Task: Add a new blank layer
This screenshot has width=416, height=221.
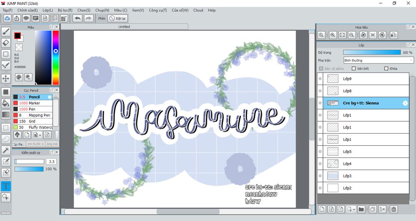Action: 322,209
